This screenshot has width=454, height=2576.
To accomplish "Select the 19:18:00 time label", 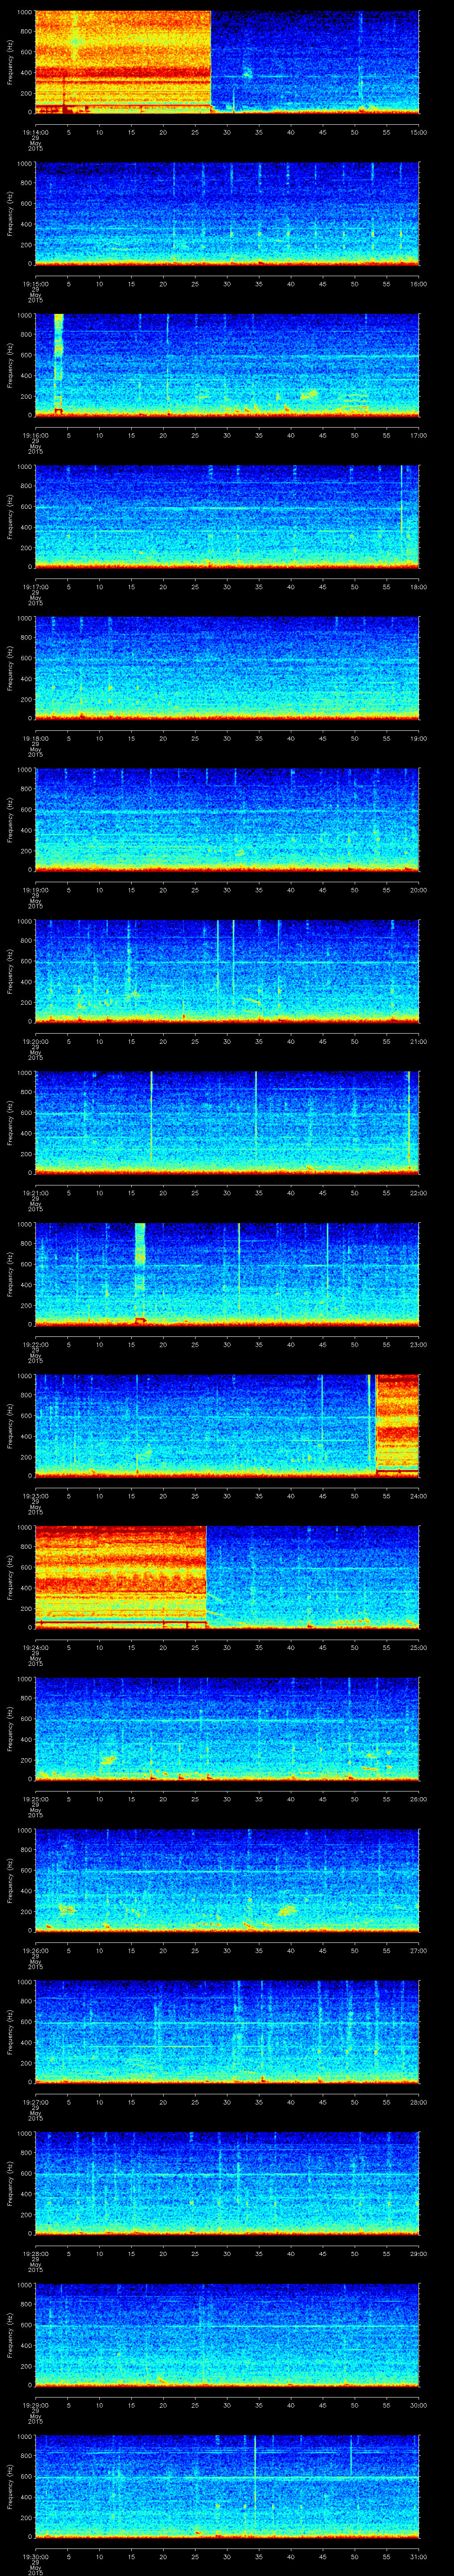I will [35, 738].
